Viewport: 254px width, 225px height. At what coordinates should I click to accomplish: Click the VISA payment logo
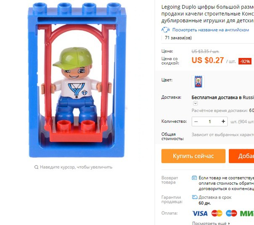tap(200, 213)
